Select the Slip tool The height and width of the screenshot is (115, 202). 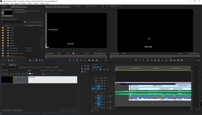point(85,69)
